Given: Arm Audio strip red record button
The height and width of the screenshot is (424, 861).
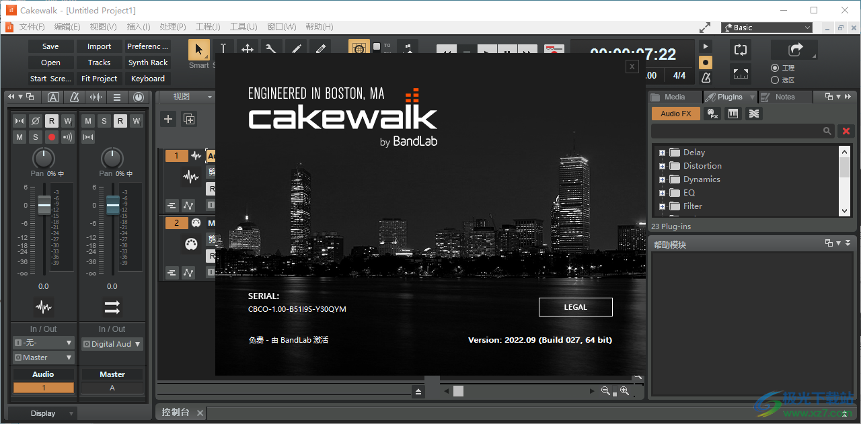Looking at the screenshot, I should point(52,137).
